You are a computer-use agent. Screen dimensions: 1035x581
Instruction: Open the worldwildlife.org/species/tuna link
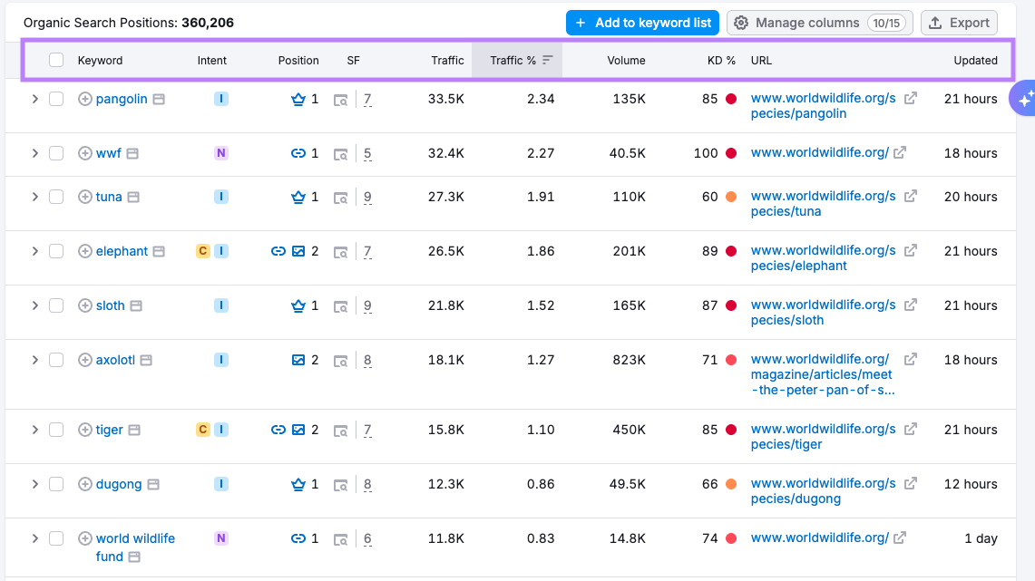click(821, 197)
